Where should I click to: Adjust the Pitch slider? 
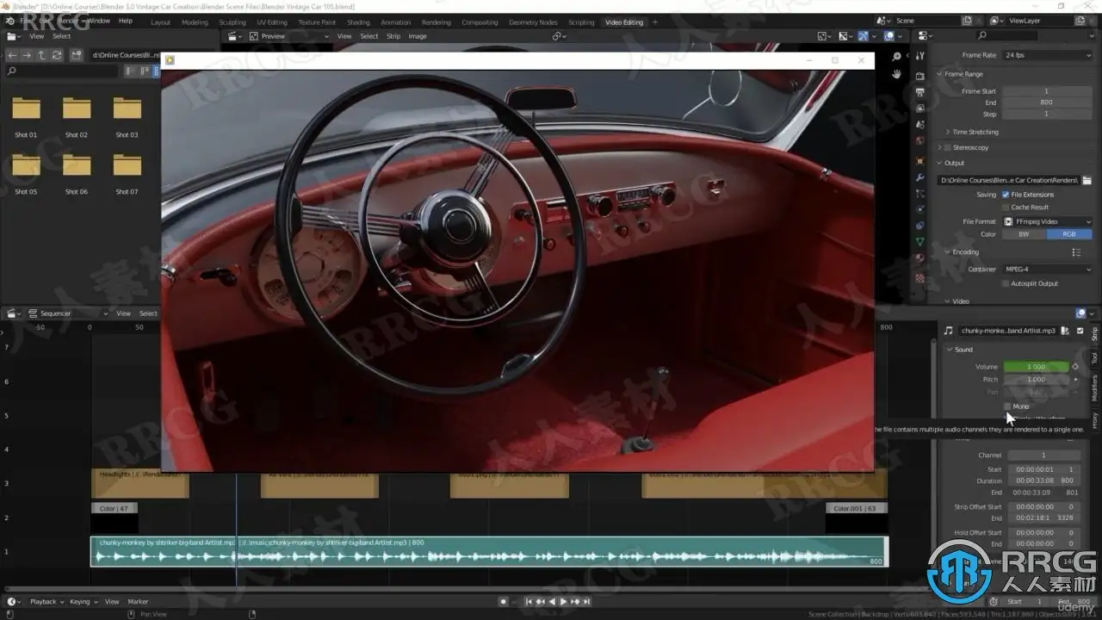(1036, 380)
